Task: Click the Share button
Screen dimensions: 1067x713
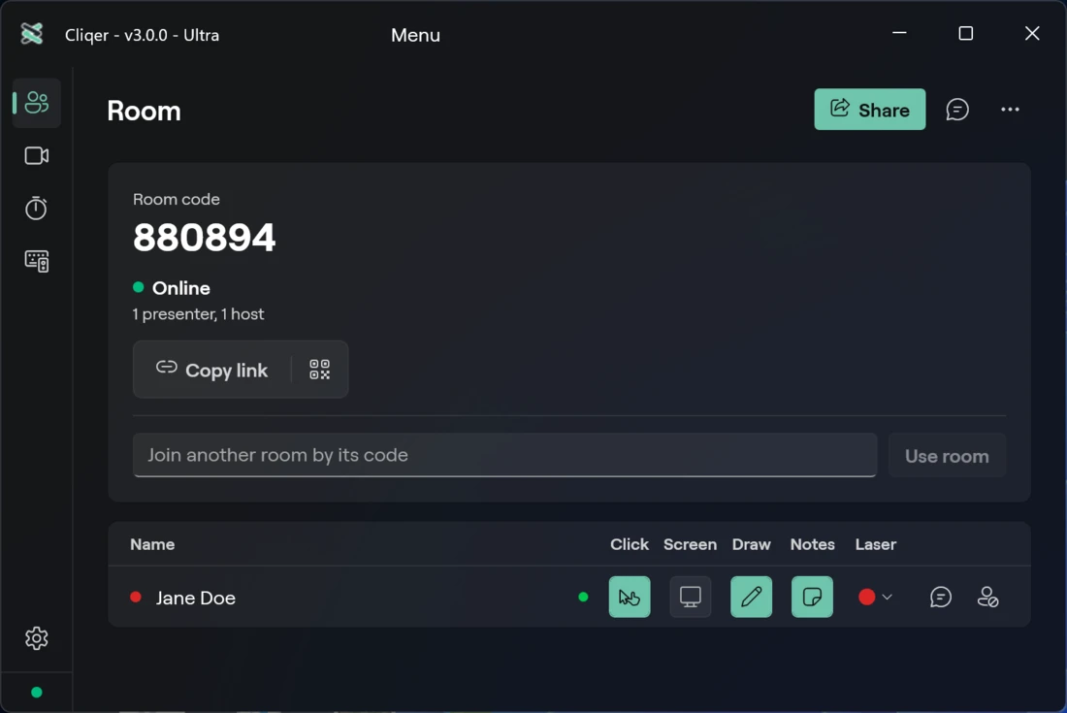Action: pos(870,110)
